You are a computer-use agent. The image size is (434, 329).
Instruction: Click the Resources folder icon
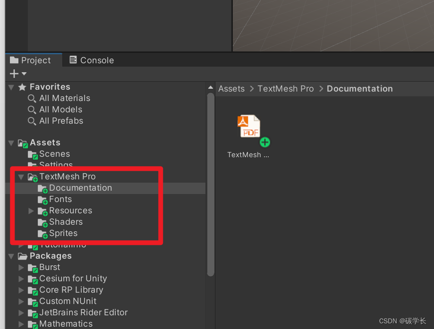43,211
